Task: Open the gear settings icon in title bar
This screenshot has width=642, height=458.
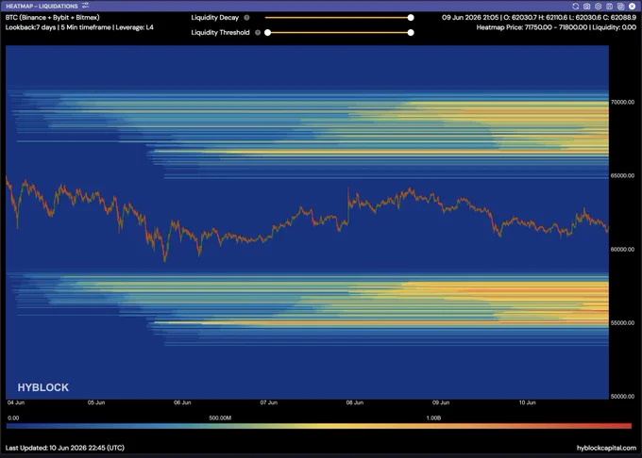Action: point(599,7)
